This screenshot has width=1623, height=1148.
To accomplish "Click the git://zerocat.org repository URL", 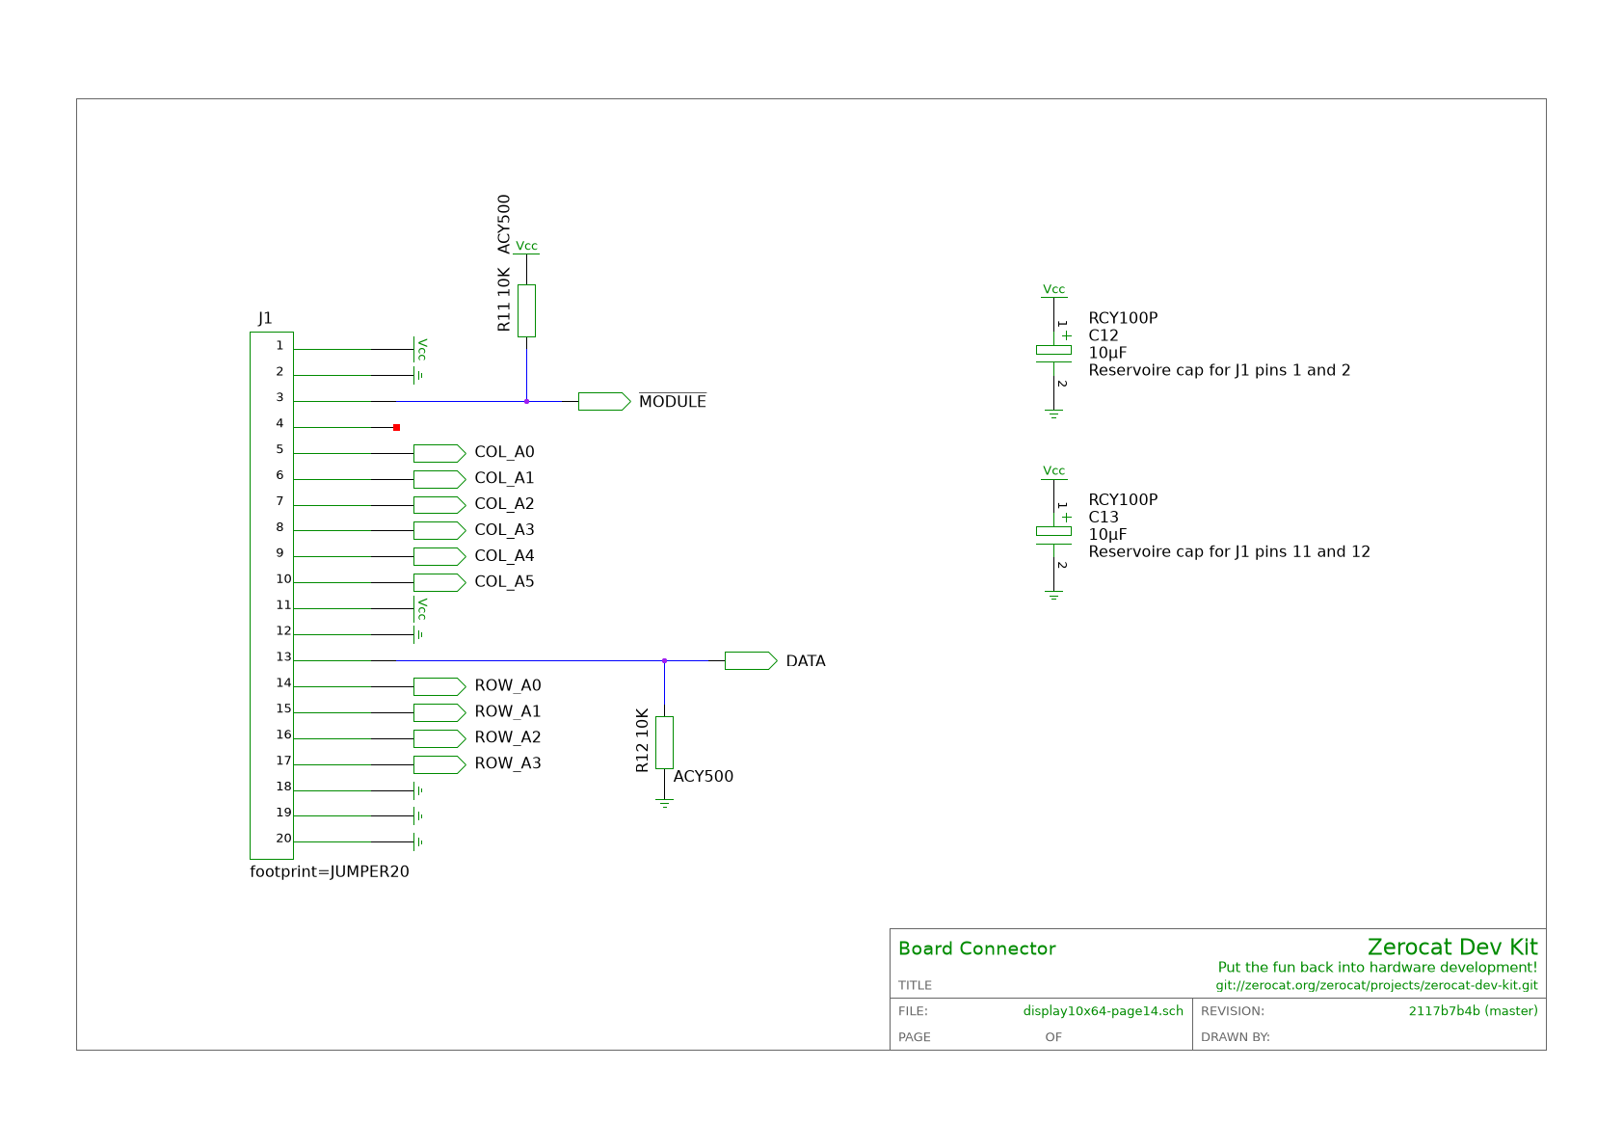I will point(1376,986).
